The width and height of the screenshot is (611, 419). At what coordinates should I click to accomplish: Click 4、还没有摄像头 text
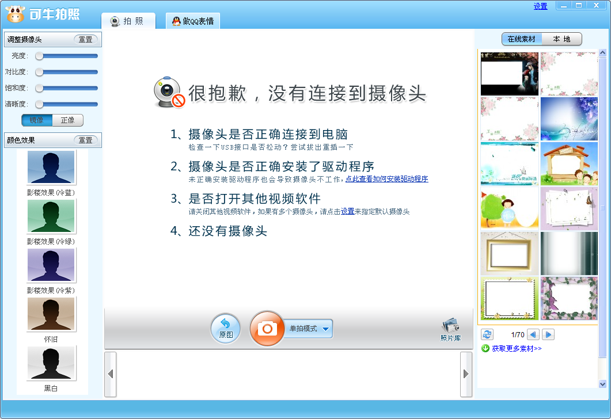coord(219,231)
